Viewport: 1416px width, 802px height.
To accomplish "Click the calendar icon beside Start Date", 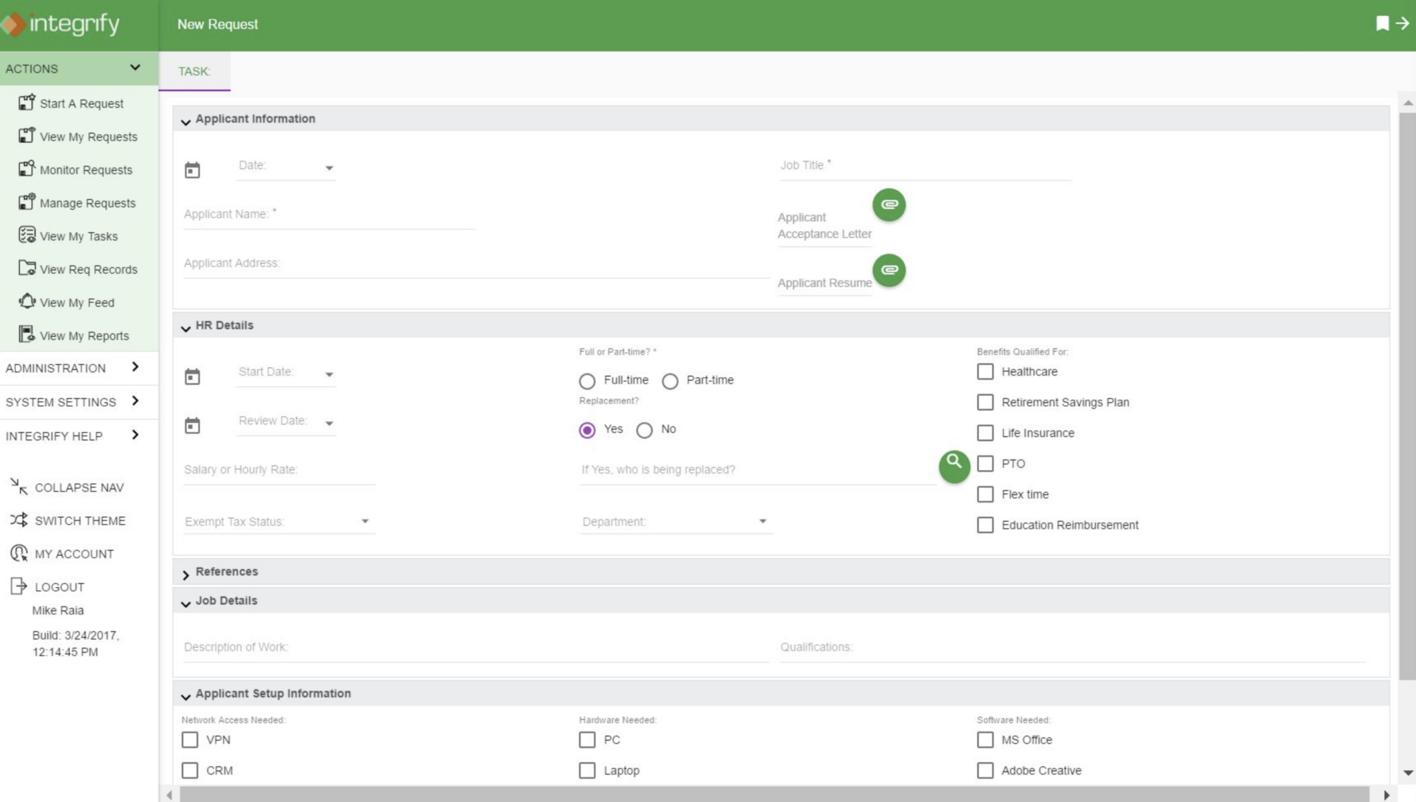I will (193, 376).
